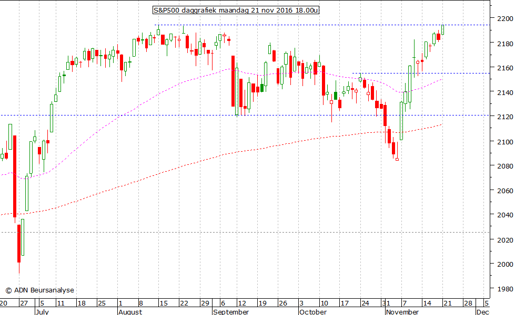The height and width of the screenshot is (315, 515).
Task: Click the ADN Beursanalyse copyright text
Action: pos(40,290)
